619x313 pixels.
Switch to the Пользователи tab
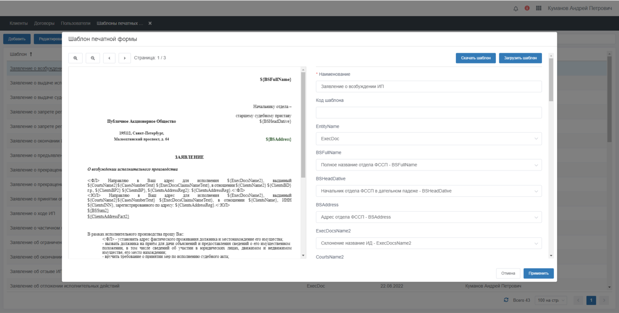[x=76, y=23]
